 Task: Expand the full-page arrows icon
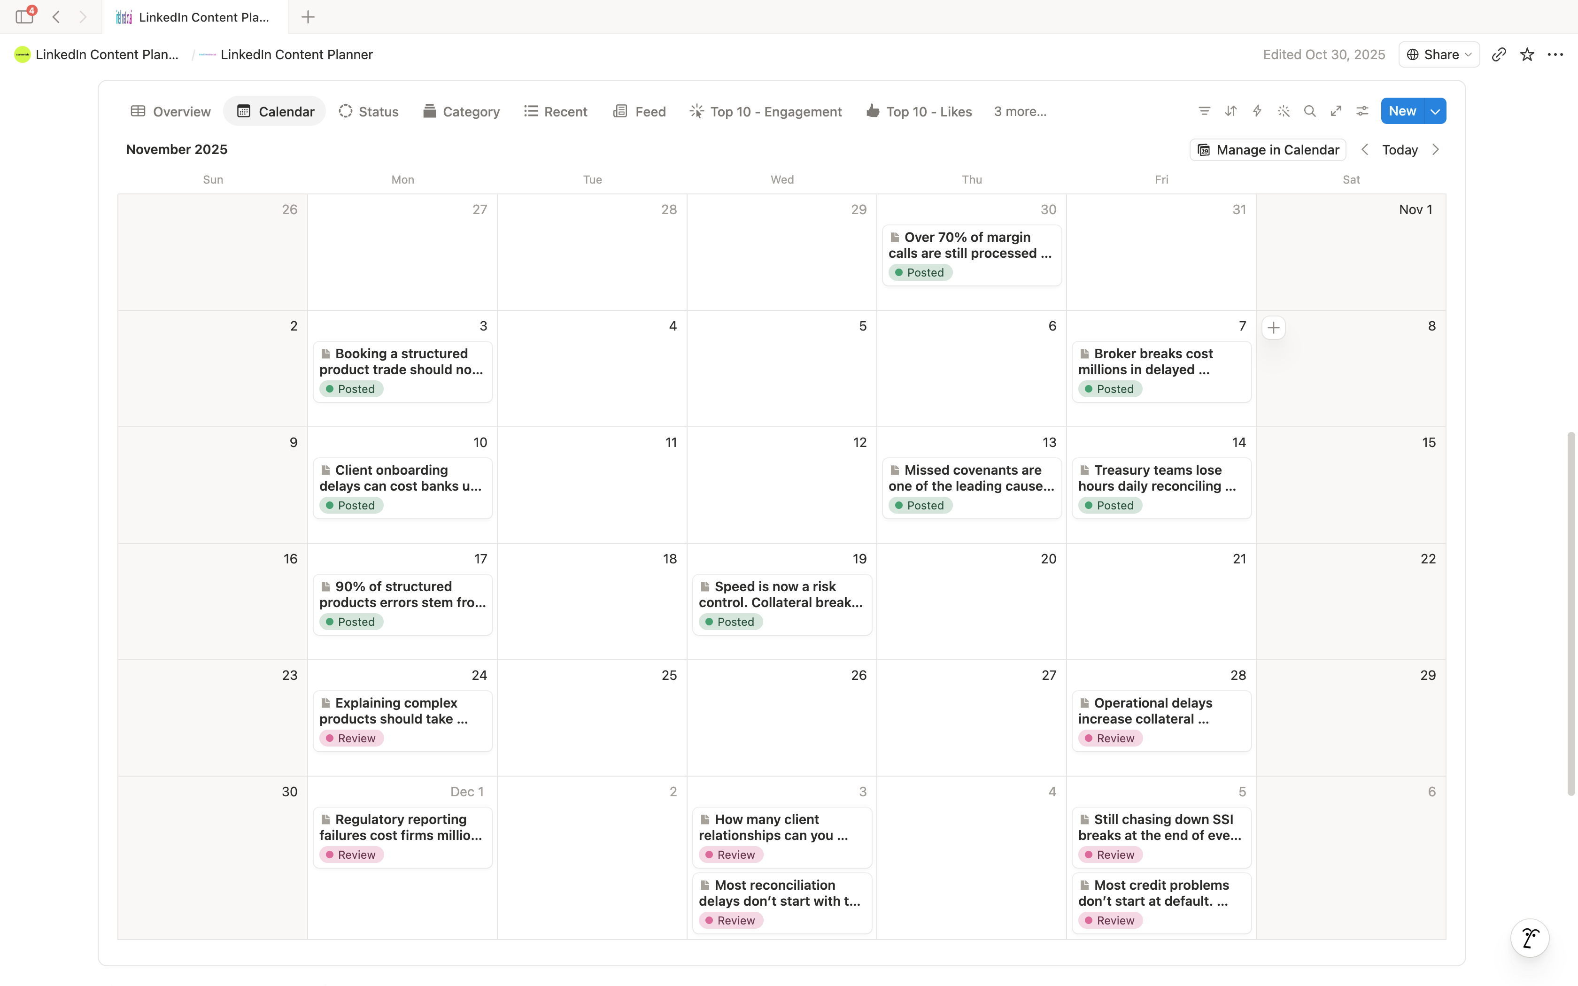[1336, 112]
